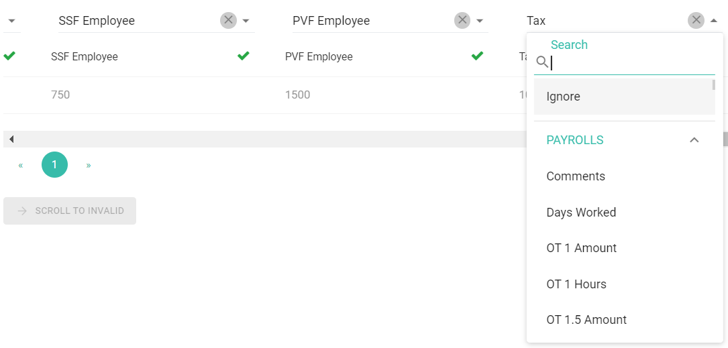Open the SSF Employee dropdown arrow
The width and height of the screenshot is (728, 348).
246,21
